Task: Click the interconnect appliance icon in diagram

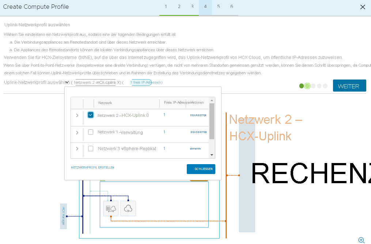Action: click(x=111, y=208)
